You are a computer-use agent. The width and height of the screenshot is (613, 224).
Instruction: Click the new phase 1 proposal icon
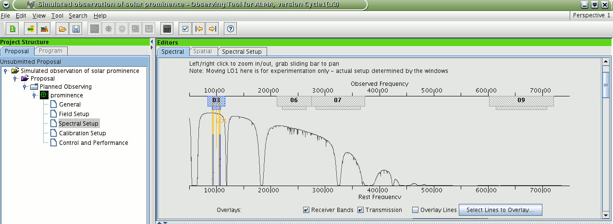pos(12,29)
